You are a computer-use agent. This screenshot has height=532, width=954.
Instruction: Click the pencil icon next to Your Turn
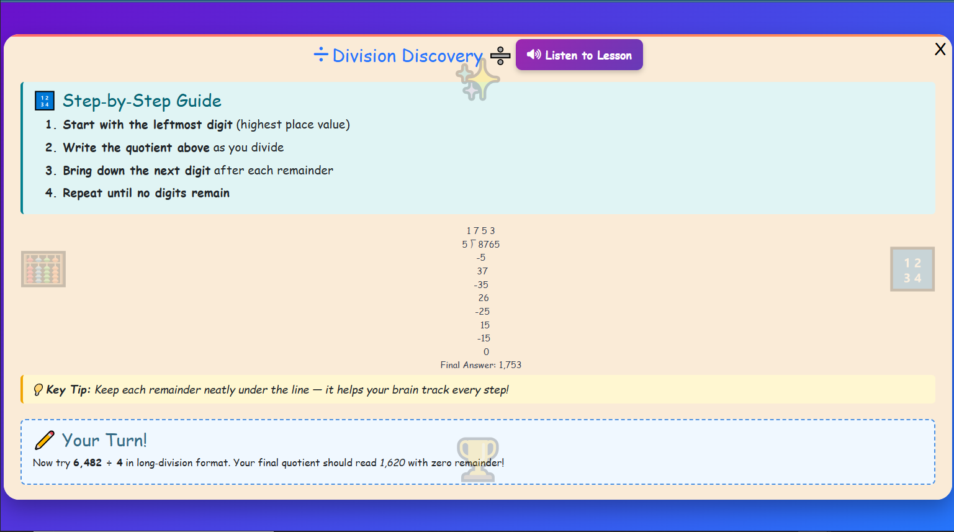pos(44,440)
